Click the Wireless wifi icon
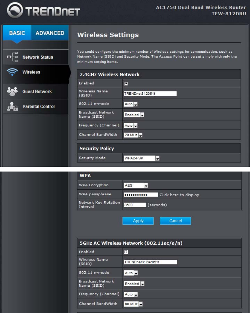Screen dimensions: 250x313 [12, 72]
